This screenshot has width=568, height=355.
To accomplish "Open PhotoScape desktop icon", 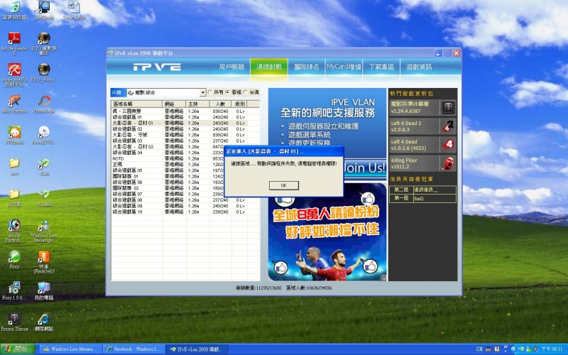I will pyautogui.click(x=44, y=104).
